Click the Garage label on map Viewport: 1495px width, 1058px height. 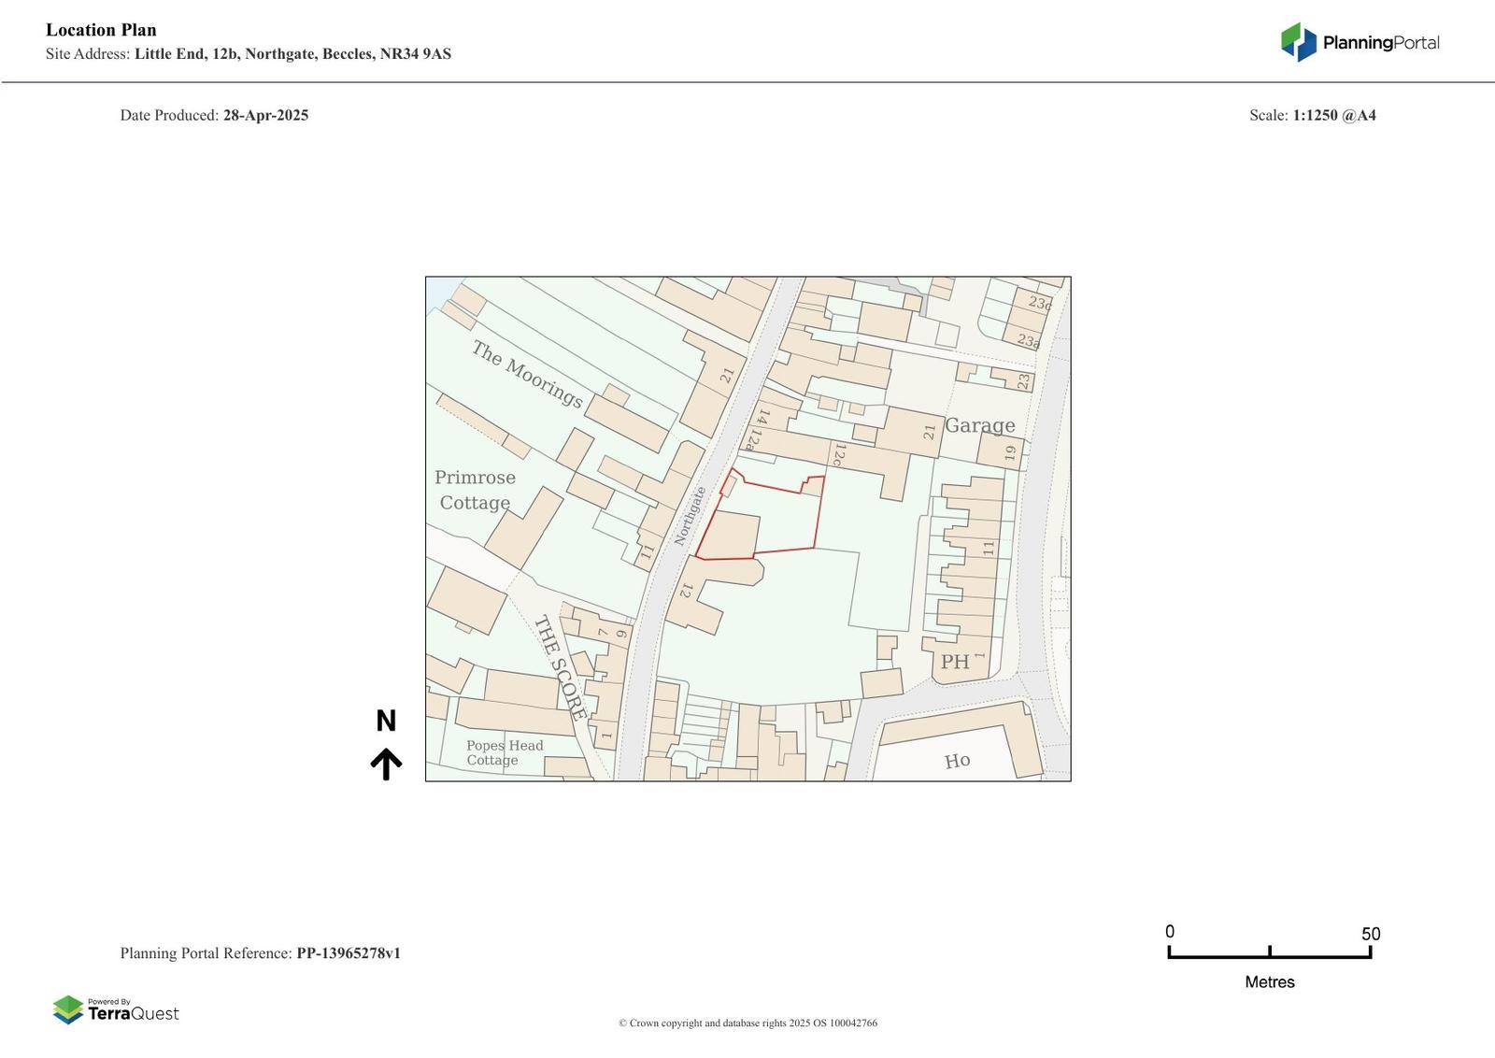point(979,426)
